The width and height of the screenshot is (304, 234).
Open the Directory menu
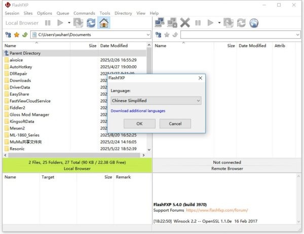coord(123,13)
